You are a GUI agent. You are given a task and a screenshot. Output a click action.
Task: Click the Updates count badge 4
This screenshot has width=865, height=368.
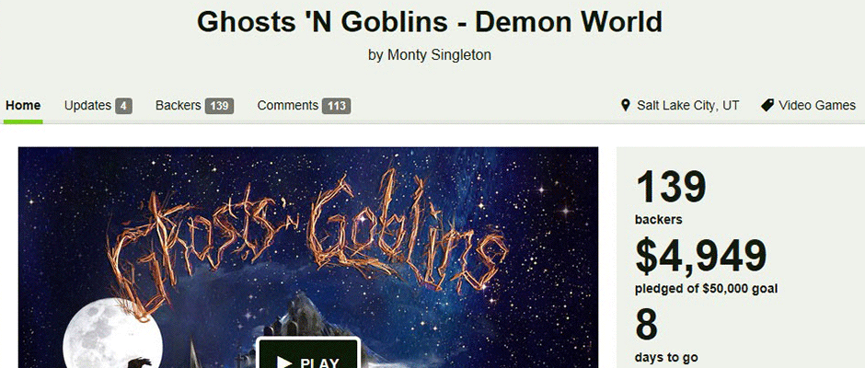[x=123, y=106]
